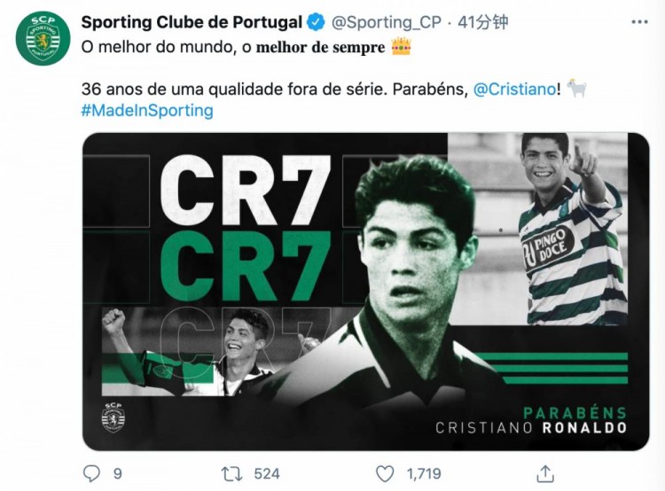665x491 pixels.
Task: Click the crown emoji in tweet
Action: pyautogui.click(x=401, y=46)
